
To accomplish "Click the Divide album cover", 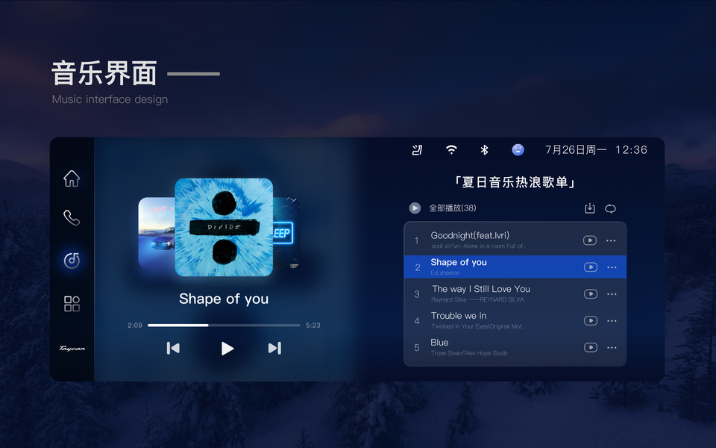I will point(224,227).
